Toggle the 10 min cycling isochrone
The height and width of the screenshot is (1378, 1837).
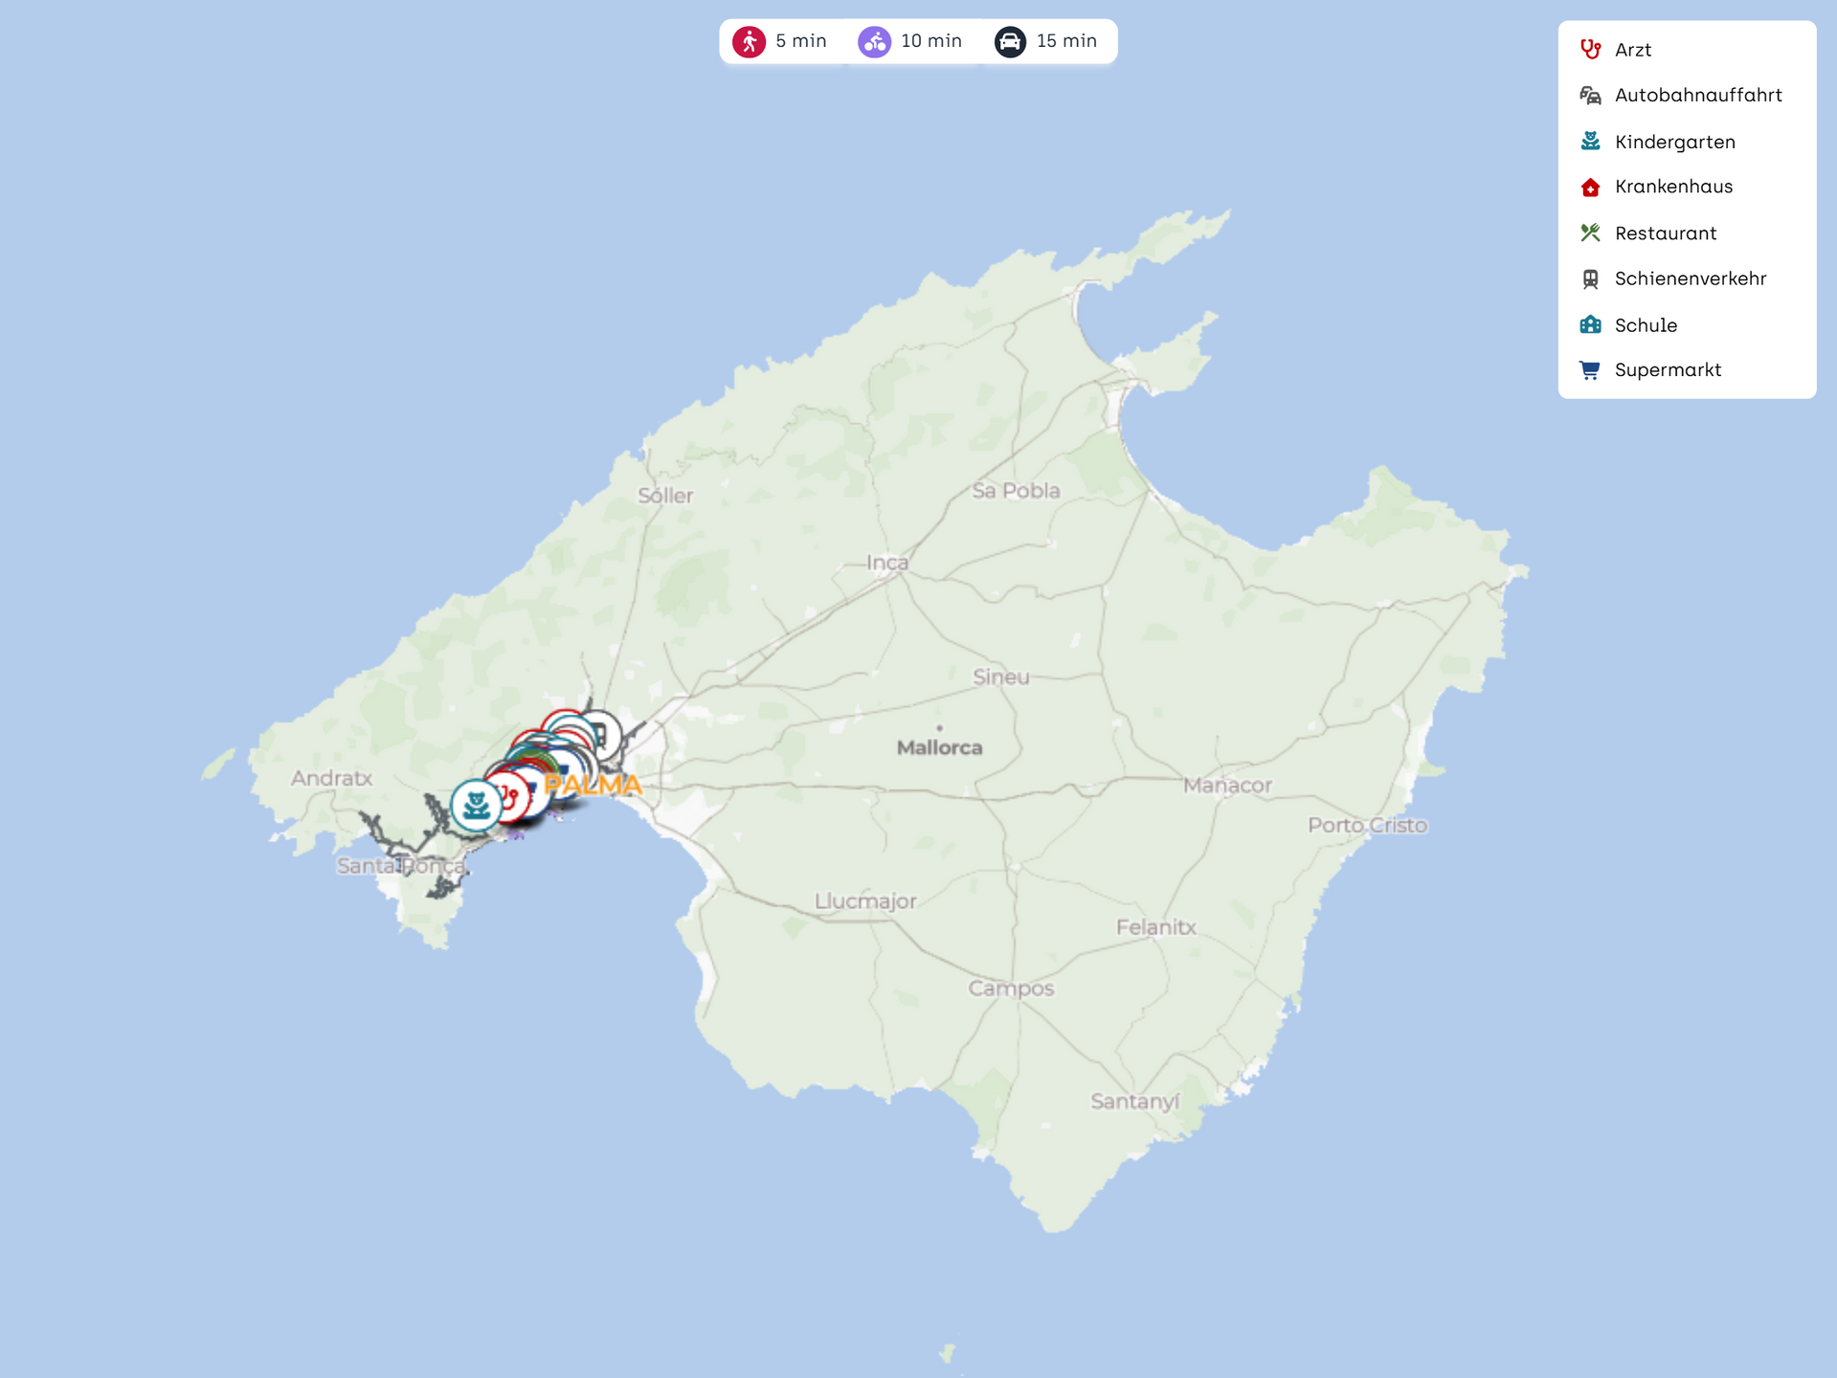[x=910, y=41]
